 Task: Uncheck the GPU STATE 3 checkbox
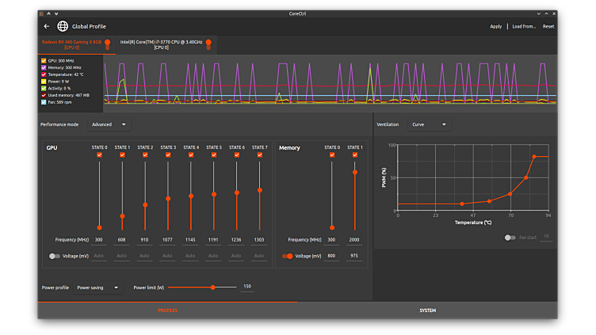click(168, 155)
